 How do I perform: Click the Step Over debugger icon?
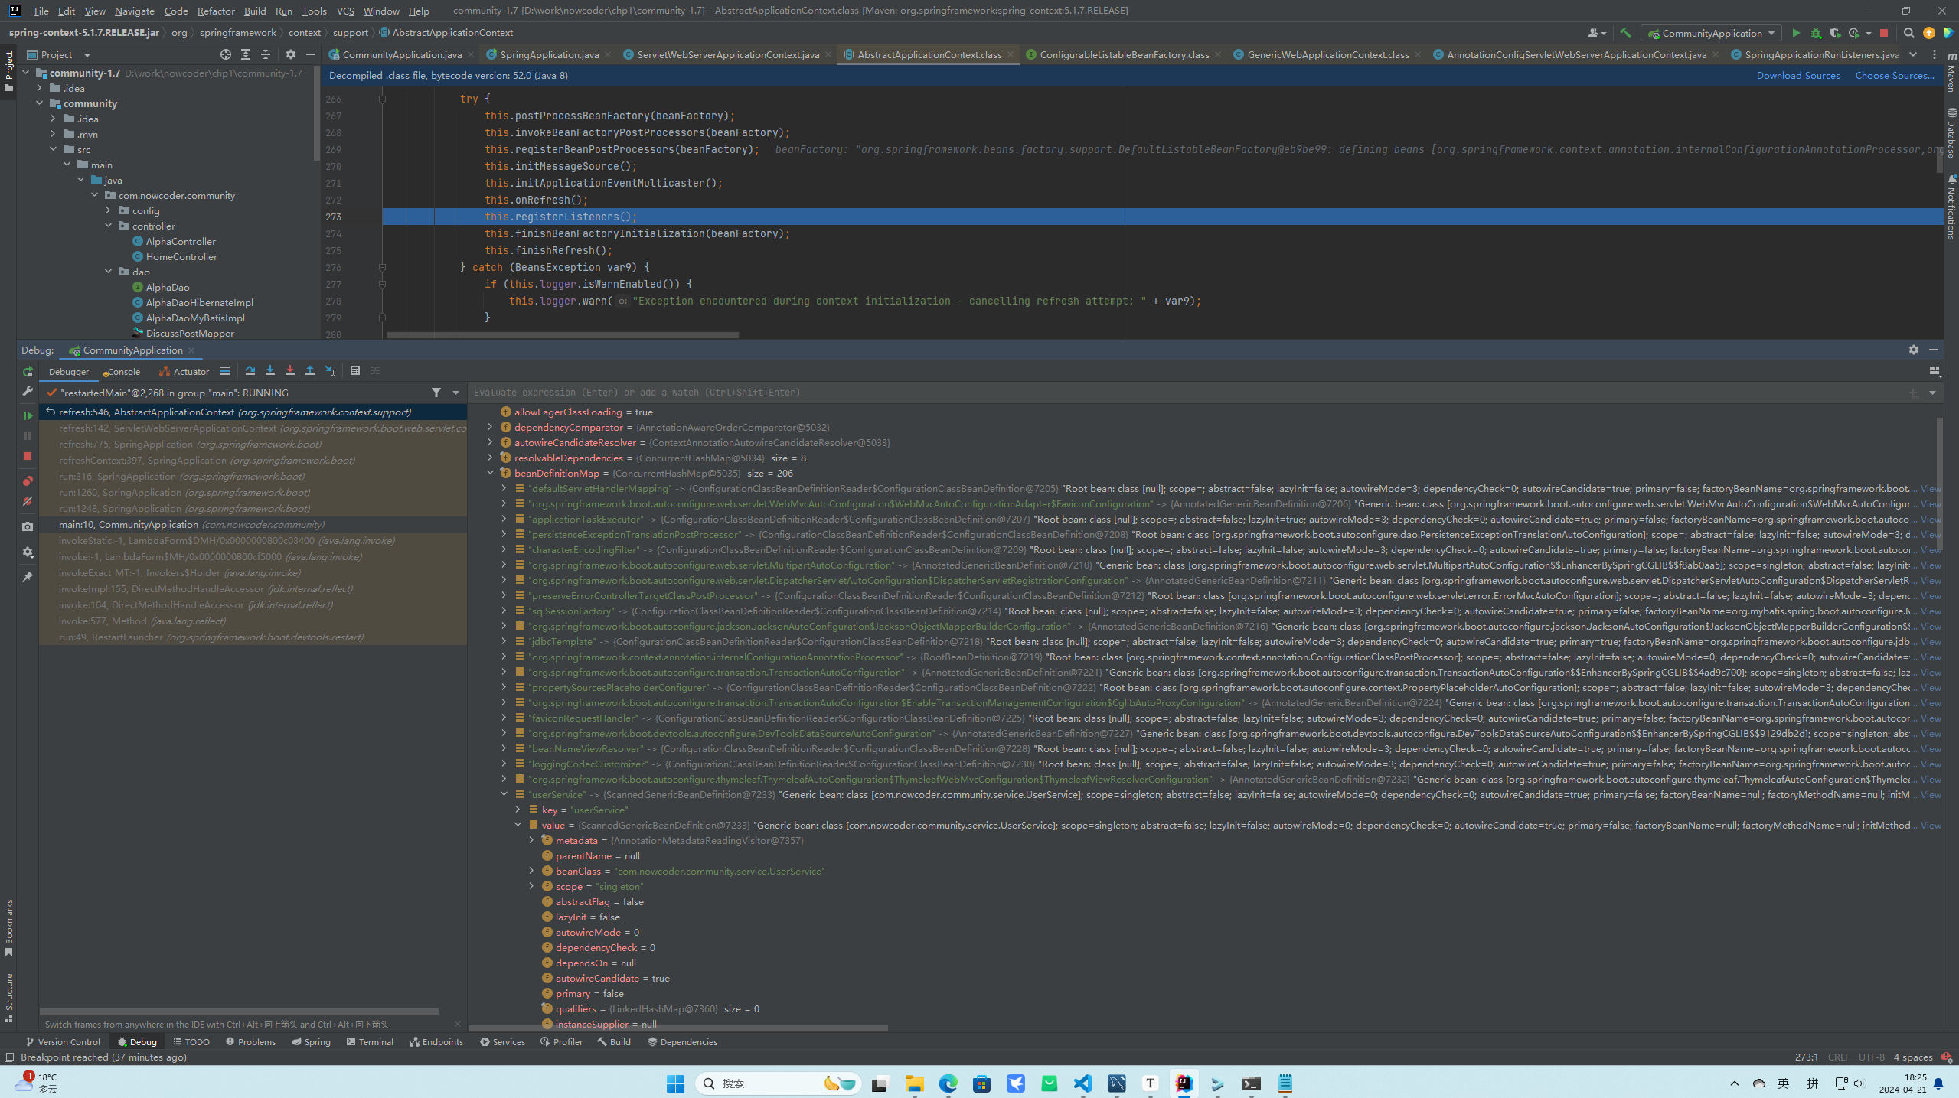(x=250, y=371)
